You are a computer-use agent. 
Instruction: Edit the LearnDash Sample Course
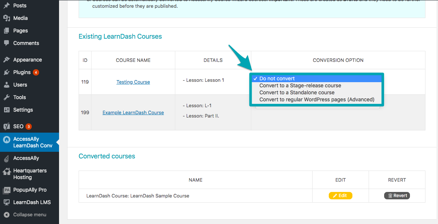[x=341, y=196]
